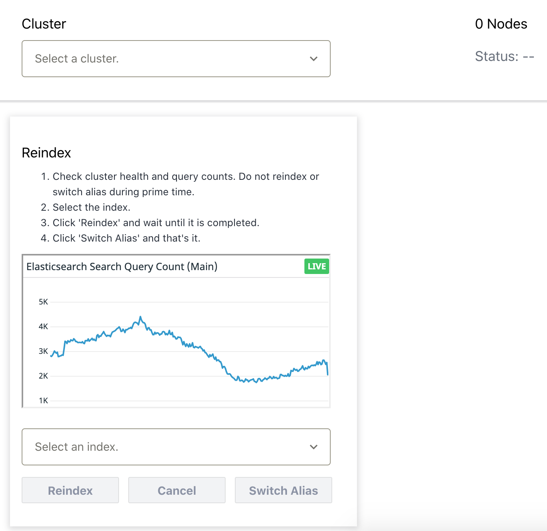Click the "0 Nodes" count text
The width and height of the screenshot is (547, 531).
pos(501,24)
